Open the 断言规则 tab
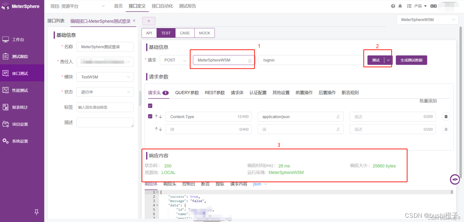 350,93
